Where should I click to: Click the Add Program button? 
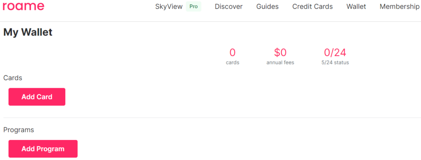[43, 149]
